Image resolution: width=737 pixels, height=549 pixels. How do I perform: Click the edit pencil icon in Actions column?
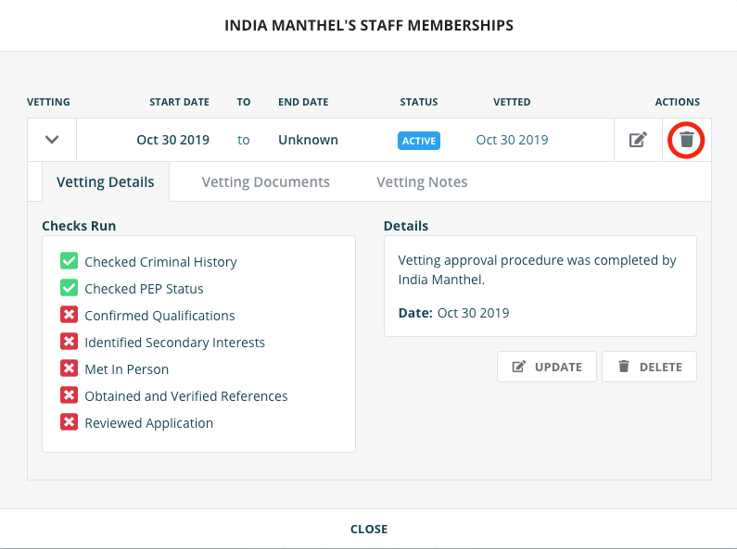[638, 140]
